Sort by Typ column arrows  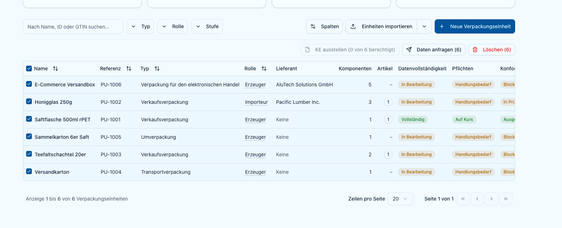click(x=157, y=69)
